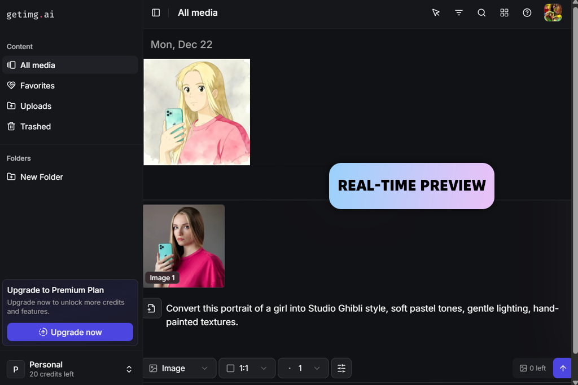Click the All media page title
The height and width of the screenshot is (385, 578).
(198, 13)
